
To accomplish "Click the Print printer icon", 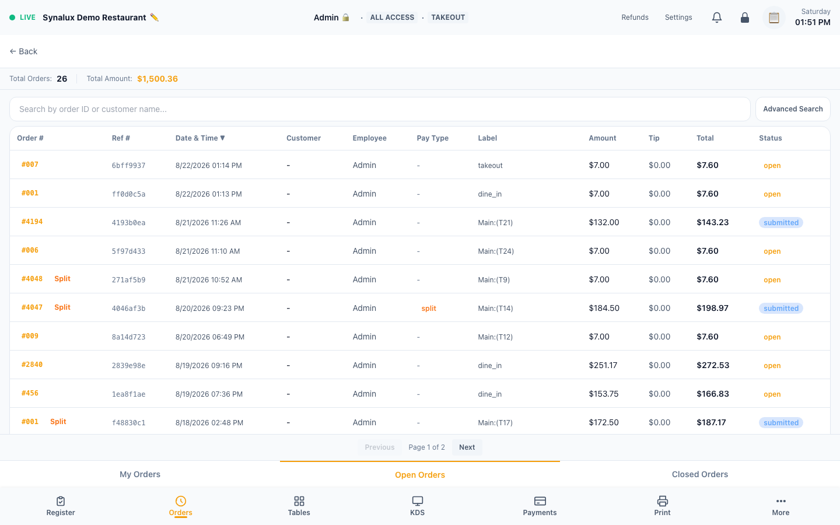I will 663,501.
